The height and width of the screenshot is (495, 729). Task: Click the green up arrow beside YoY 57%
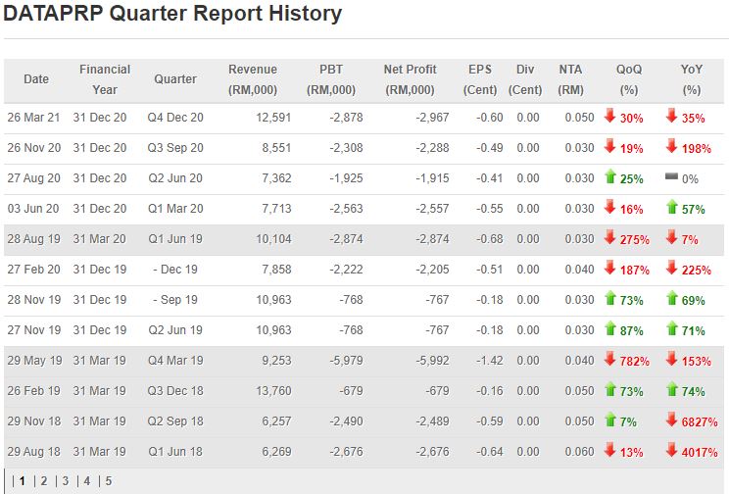pyautogui.click(x=671, y=208)
